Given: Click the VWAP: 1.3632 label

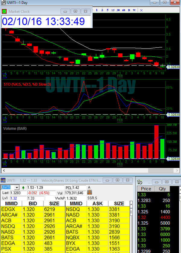Looking at the screenshot, I should (x=66, y=198).
